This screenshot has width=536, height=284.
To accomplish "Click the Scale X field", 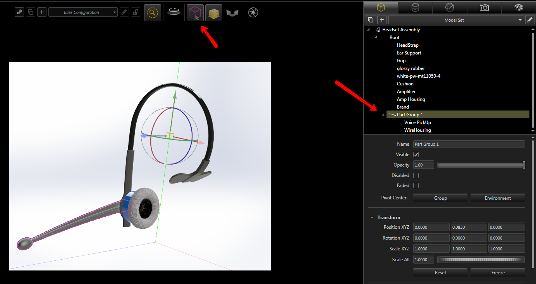I will (x=431, y=249).
